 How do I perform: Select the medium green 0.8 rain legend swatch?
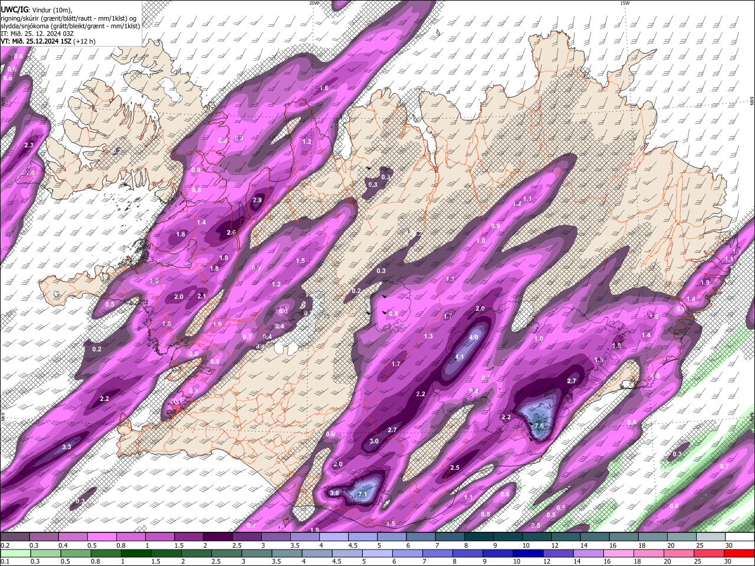[106, 553]
